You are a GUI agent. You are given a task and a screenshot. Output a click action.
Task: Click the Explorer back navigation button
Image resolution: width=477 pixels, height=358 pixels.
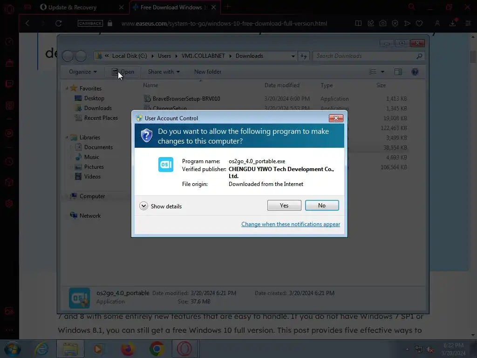(68, 56)
